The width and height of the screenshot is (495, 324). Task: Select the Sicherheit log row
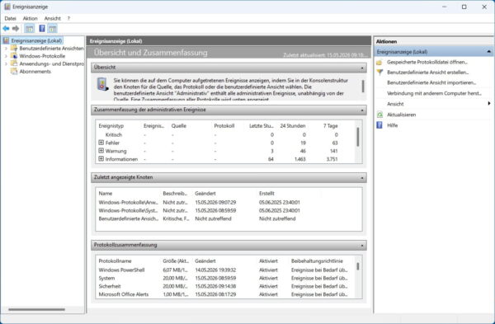point(224,286)
